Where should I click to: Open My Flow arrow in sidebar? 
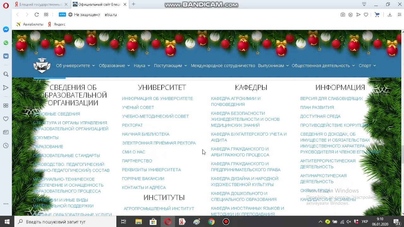[x=6, y=88]
